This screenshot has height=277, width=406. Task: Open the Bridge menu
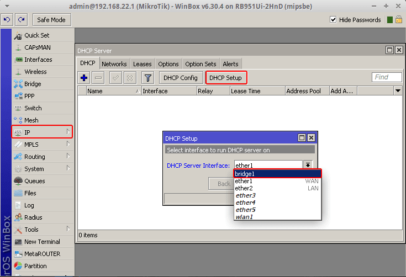43,84
